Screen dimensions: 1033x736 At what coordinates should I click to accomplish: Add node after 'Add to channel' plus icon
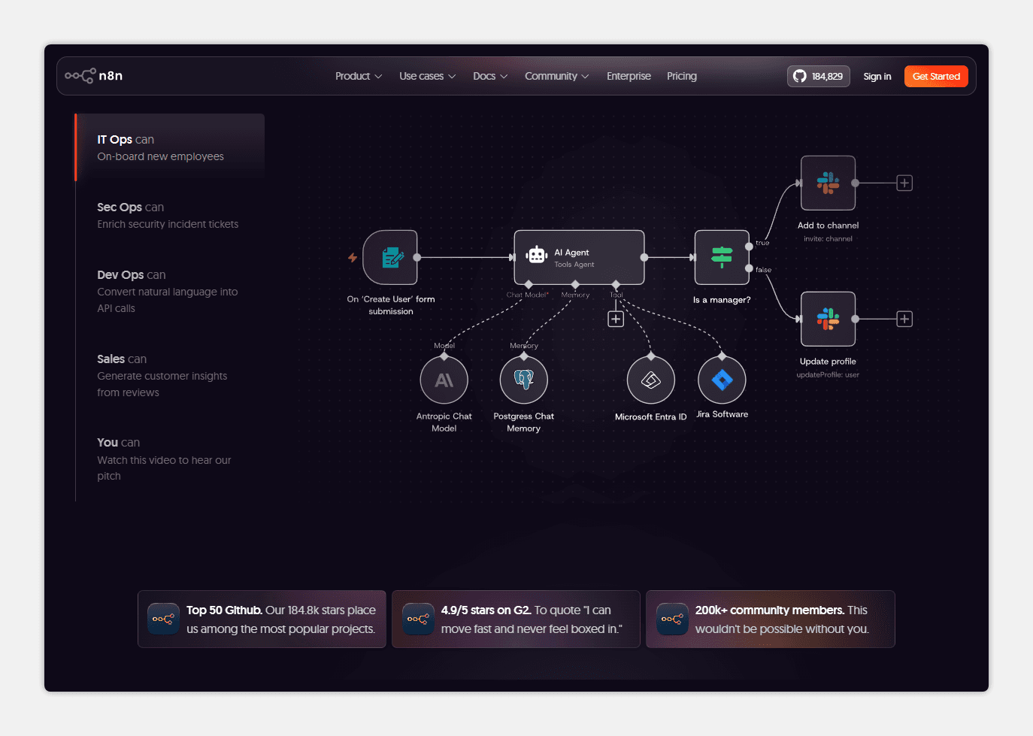[x=904, y=183]
